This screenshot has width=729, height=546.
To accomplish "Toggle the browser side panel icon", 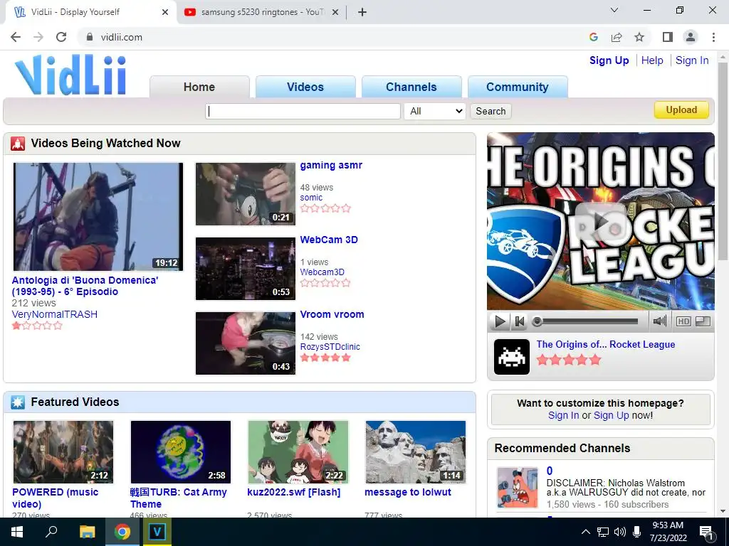I will coord(668,37).
